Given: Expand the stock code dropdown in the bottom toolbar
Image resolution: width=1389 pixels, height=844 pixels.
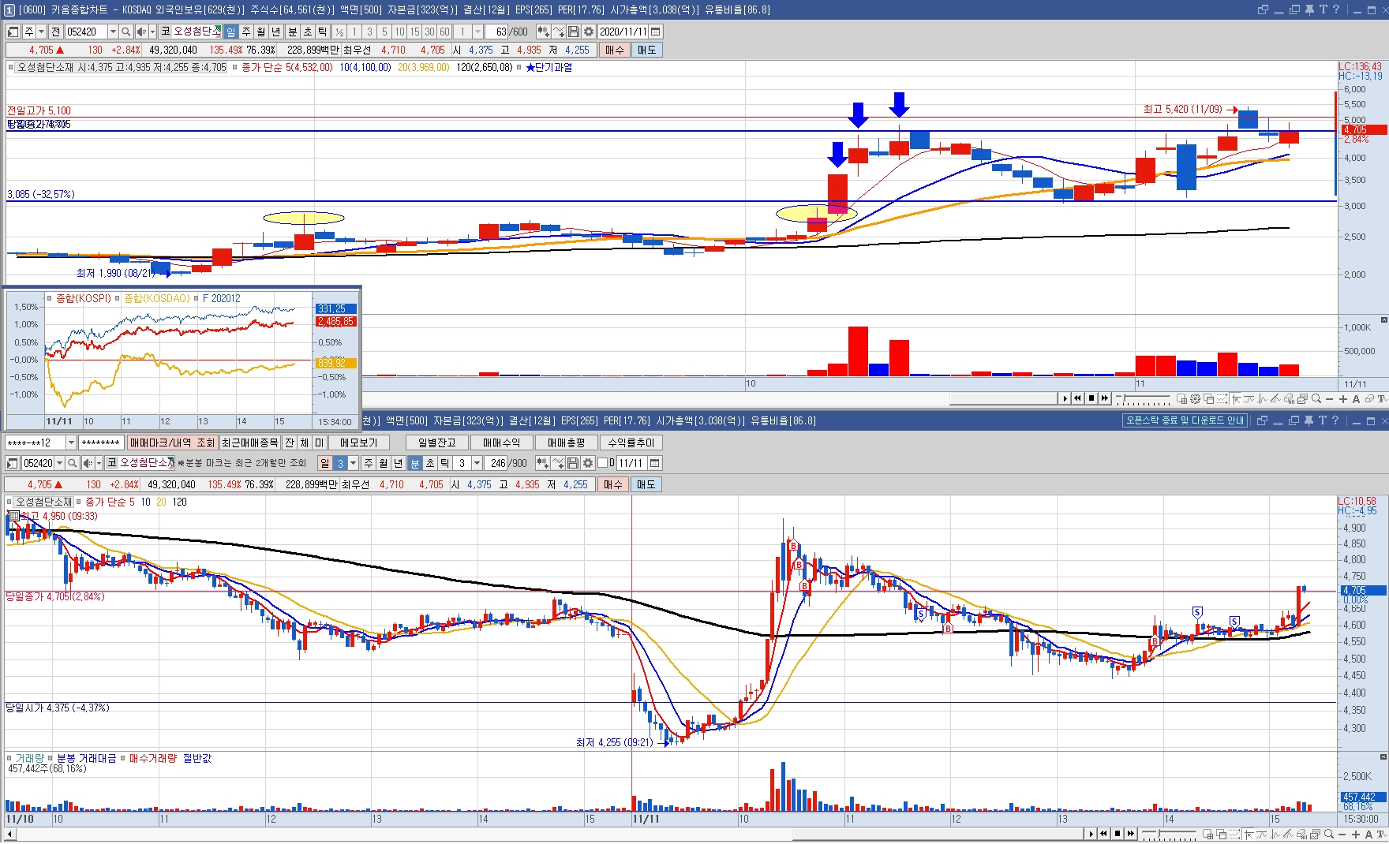Looking at the screenshot, I should [x=59, y=463].
